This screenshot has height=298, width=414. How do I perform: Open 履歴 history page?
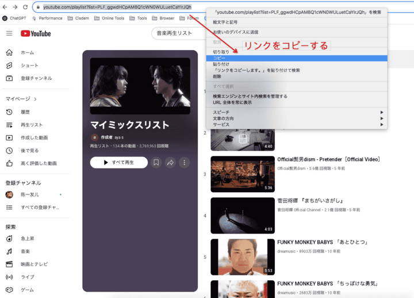tap(18, 112)
